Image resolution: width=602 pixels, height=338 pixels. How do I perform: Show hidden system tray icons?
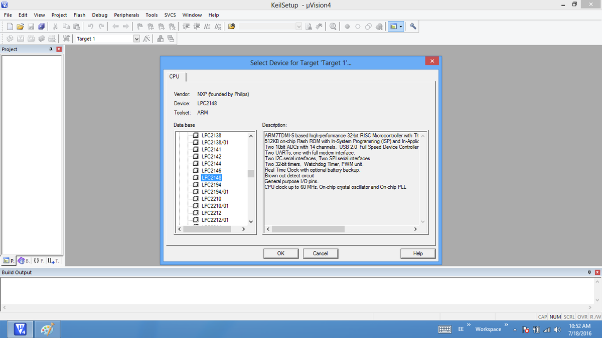514,329
